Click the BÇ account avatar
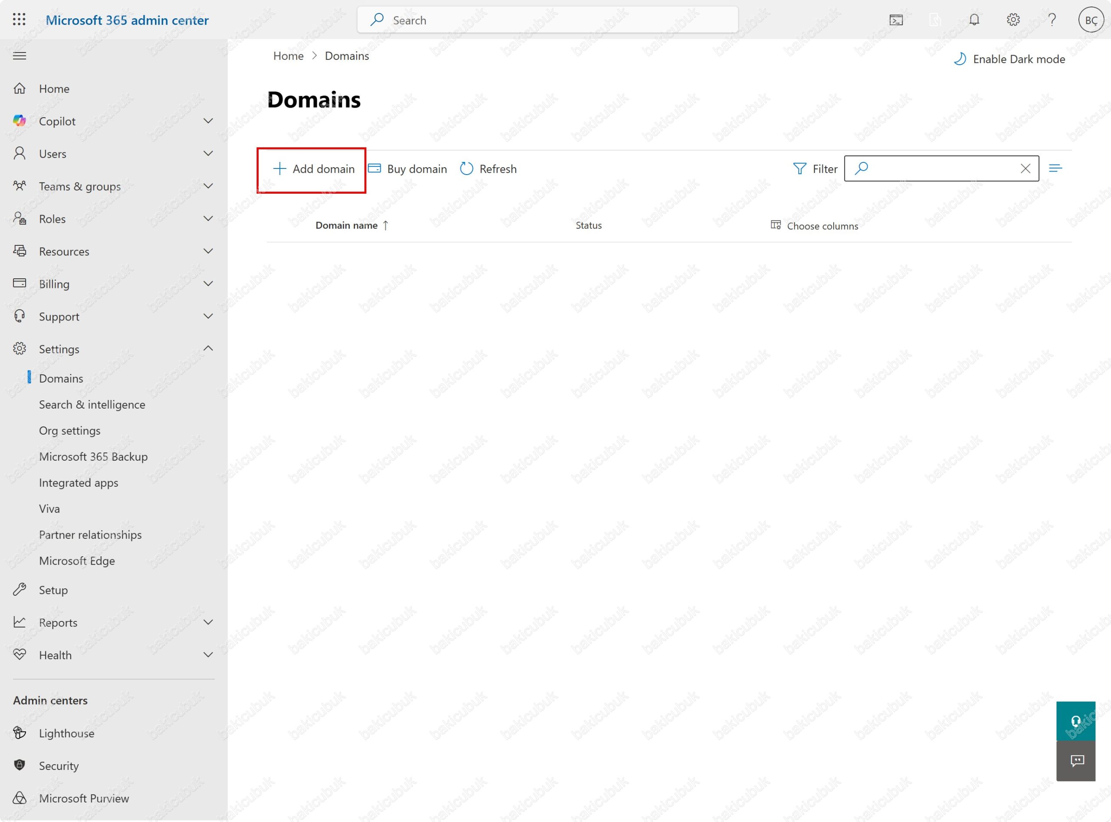 point(1091,20)
